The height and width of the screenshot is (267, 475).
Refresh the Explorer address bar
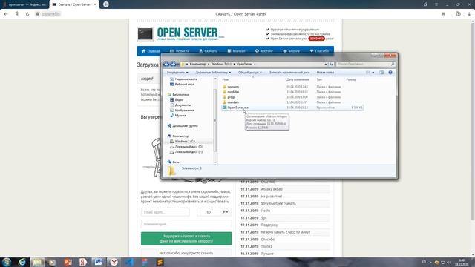click(332, 64)
